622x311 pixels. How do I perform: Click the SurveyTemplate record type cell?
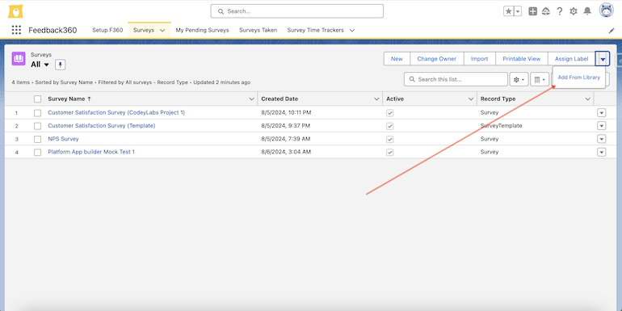coord(502,126)
